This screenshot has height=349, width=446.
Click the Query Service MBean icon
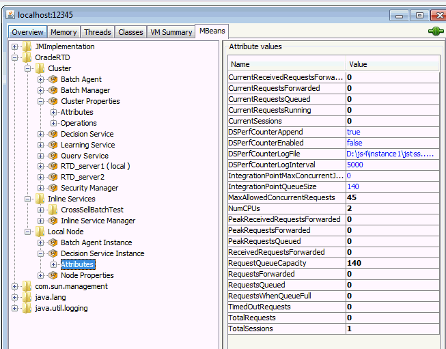point(53,156)
